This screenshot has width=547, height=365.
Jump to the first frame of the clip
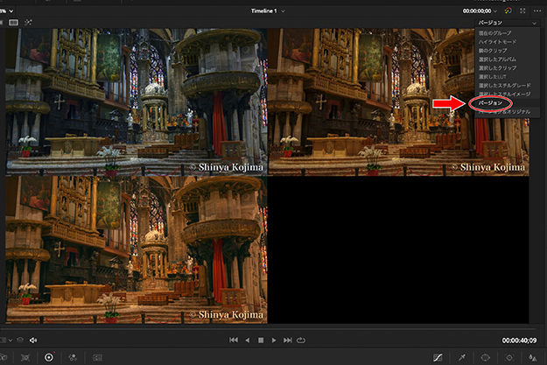[233, 340]
